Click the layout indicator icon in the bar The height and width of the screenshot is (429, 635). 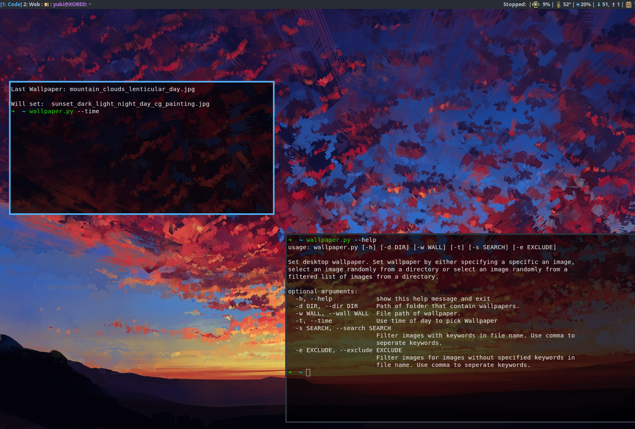click(46, 4)
